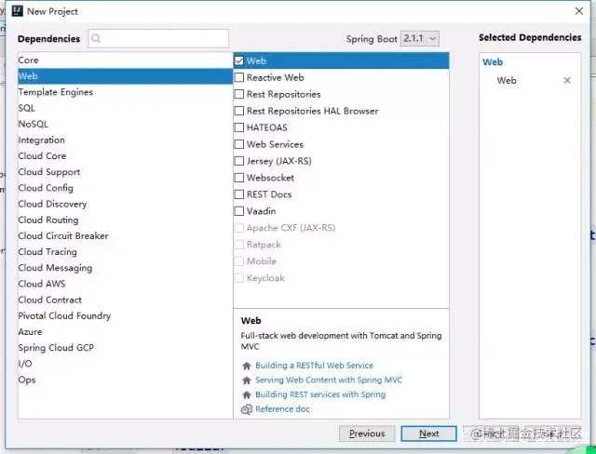
Task: Select the Cloud Routing category
Action: pos(125,220)
